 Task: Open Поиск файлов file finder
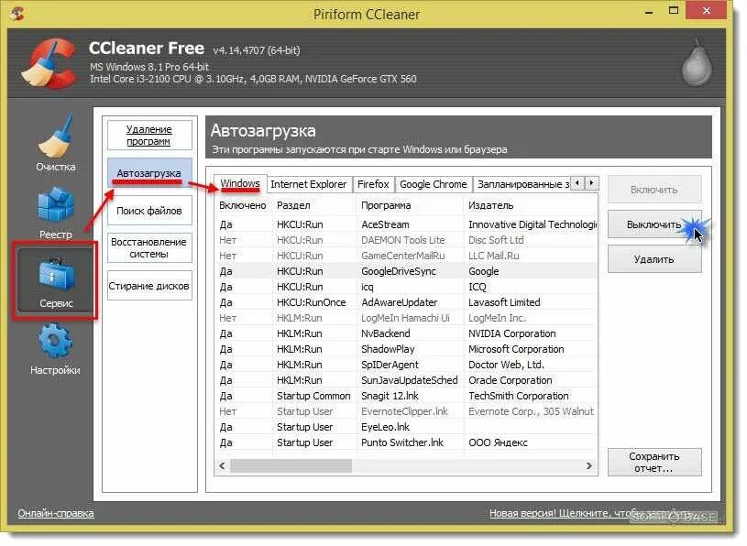pos(149,211)
